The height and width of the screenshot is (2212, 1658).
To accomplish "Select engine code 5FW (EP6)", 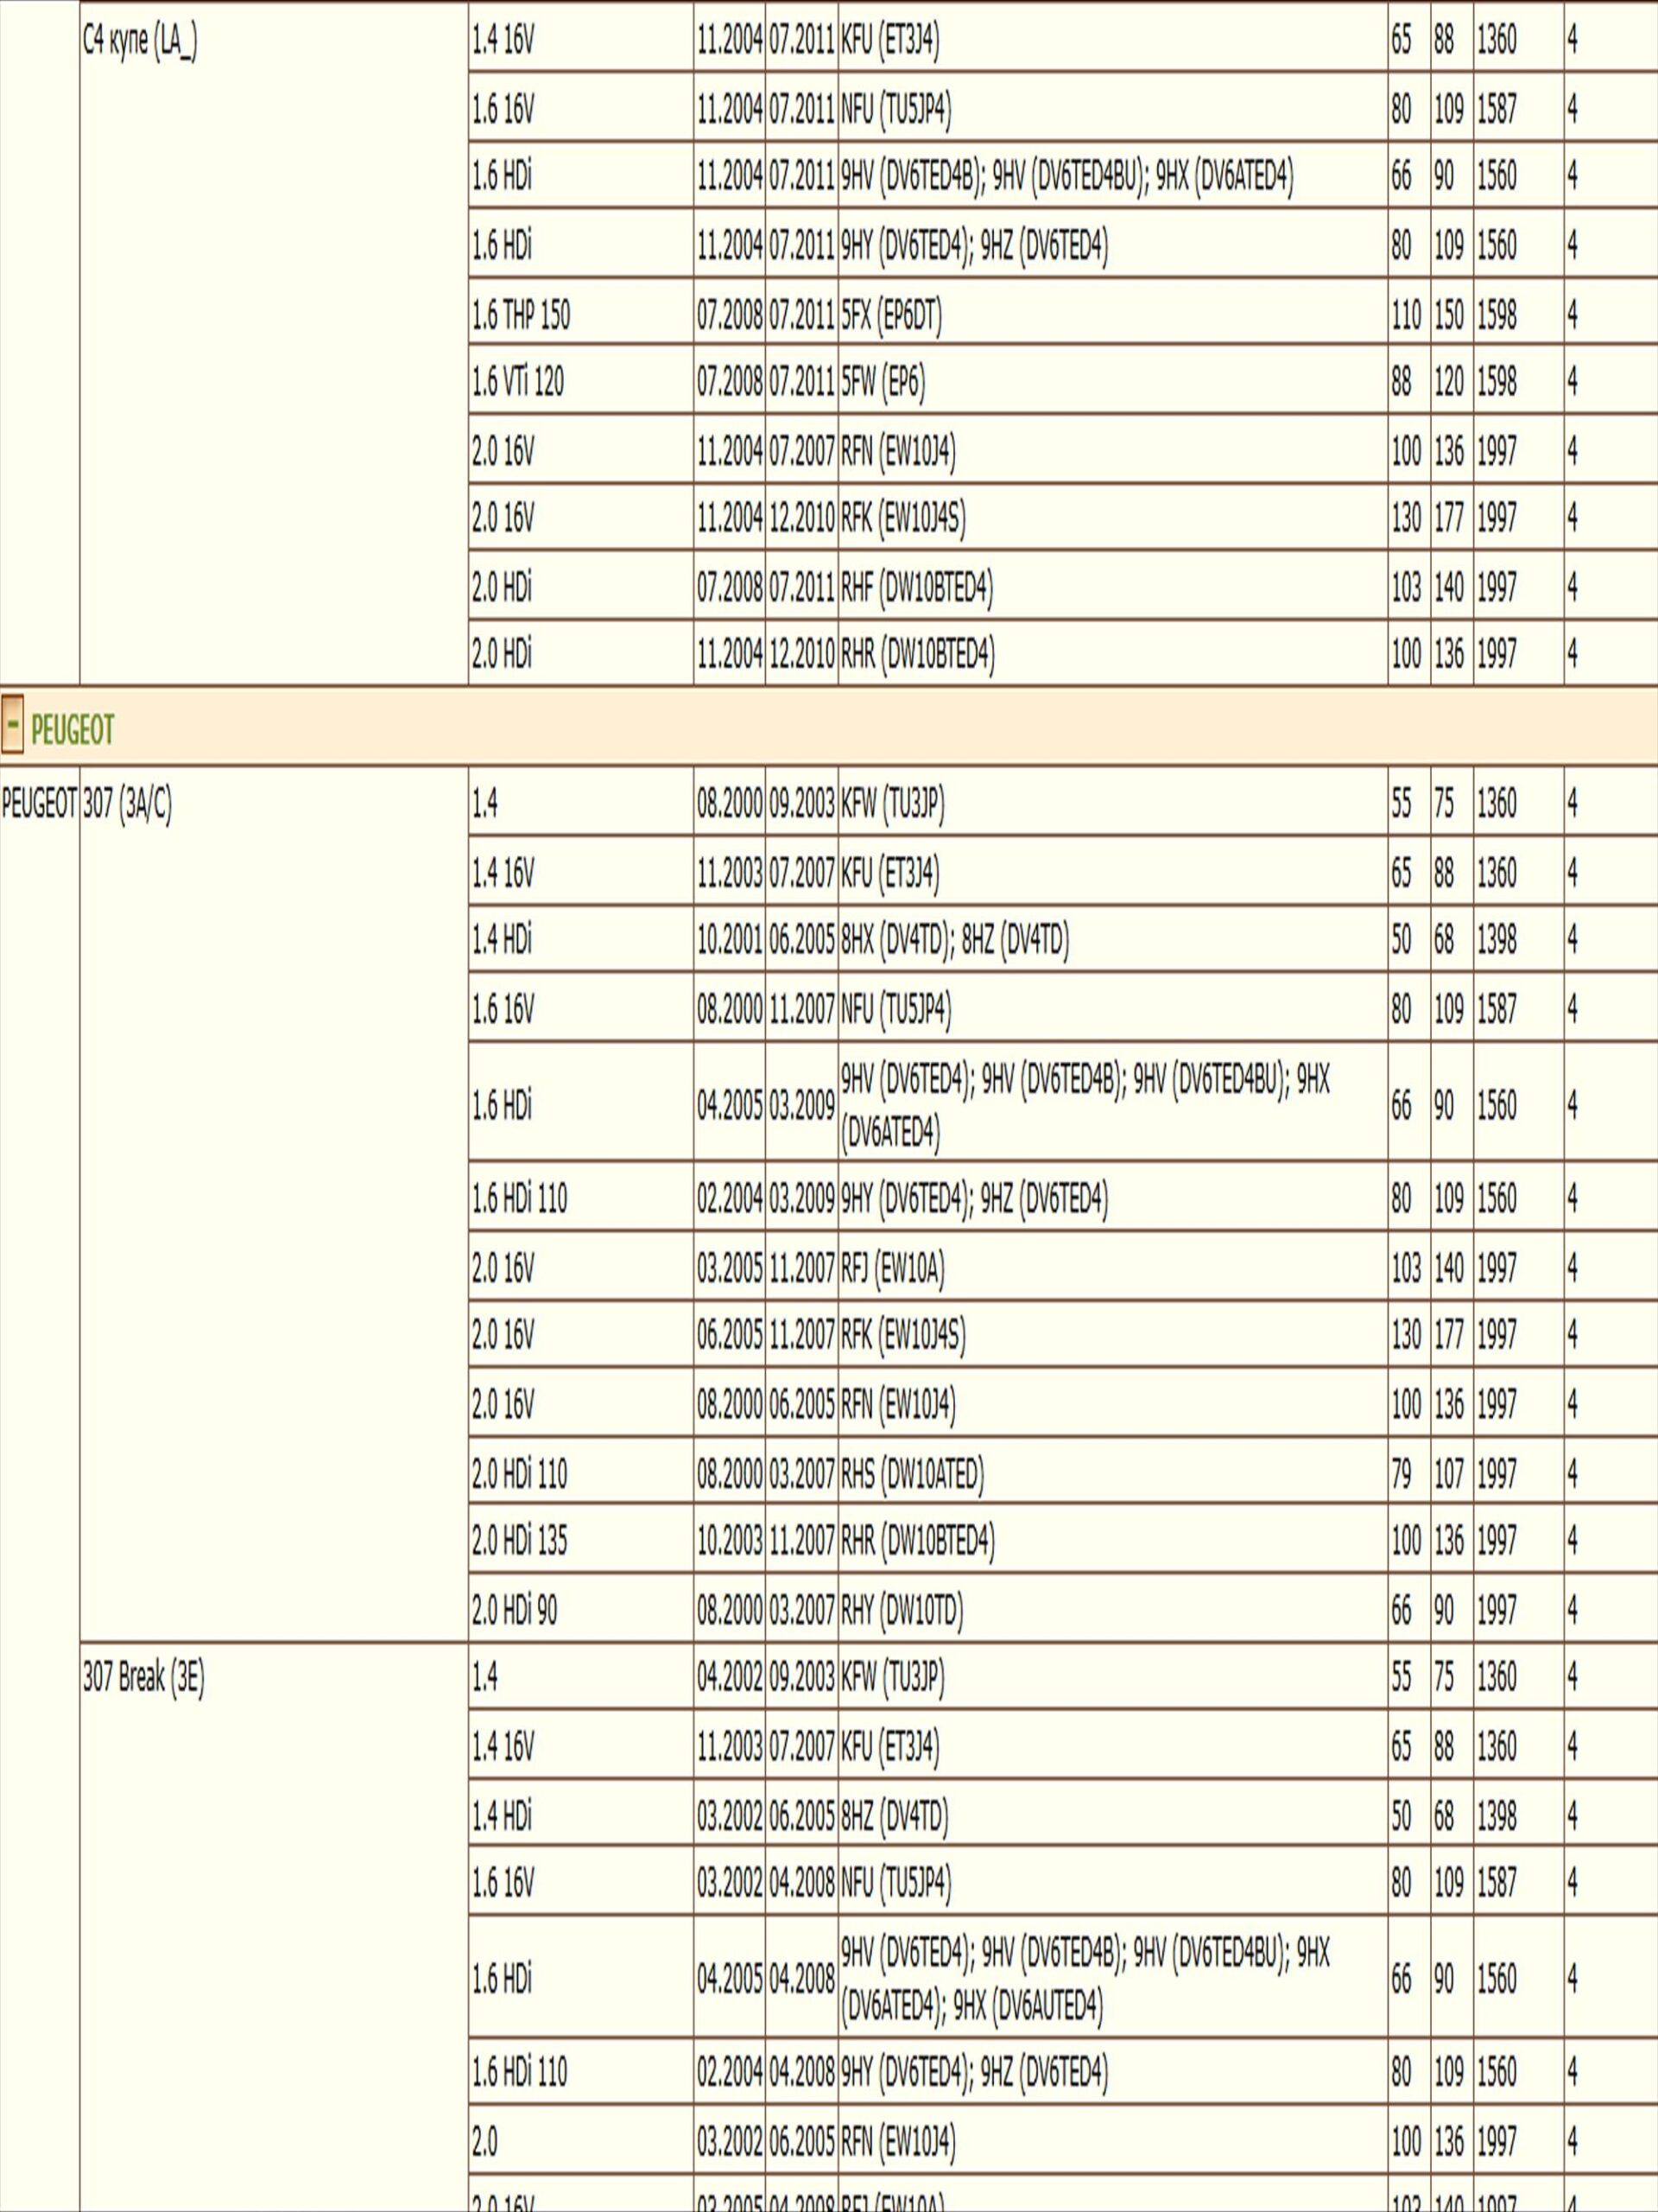I will tap(883, 382).
